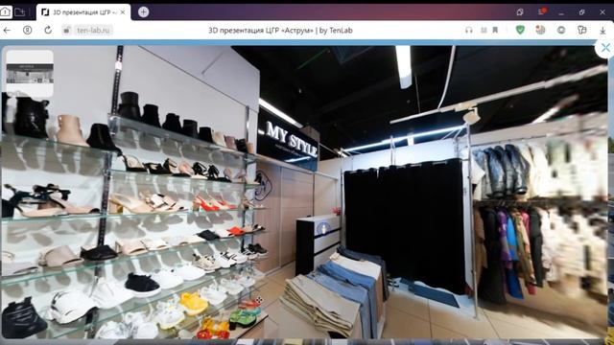614x345 pixels.
Task: Click the new tab group folder icon
Action: (x=20, y=12)
